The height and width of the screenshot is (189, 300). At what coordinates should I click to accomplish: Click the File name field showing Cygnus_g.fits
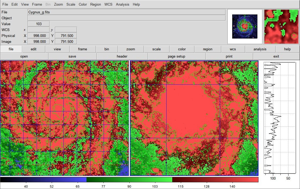(127, 12)
